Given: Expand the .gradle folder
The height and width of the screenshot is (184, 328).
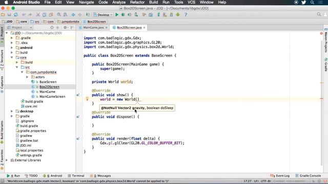Looking at the screenshot, I should (12, 38).
